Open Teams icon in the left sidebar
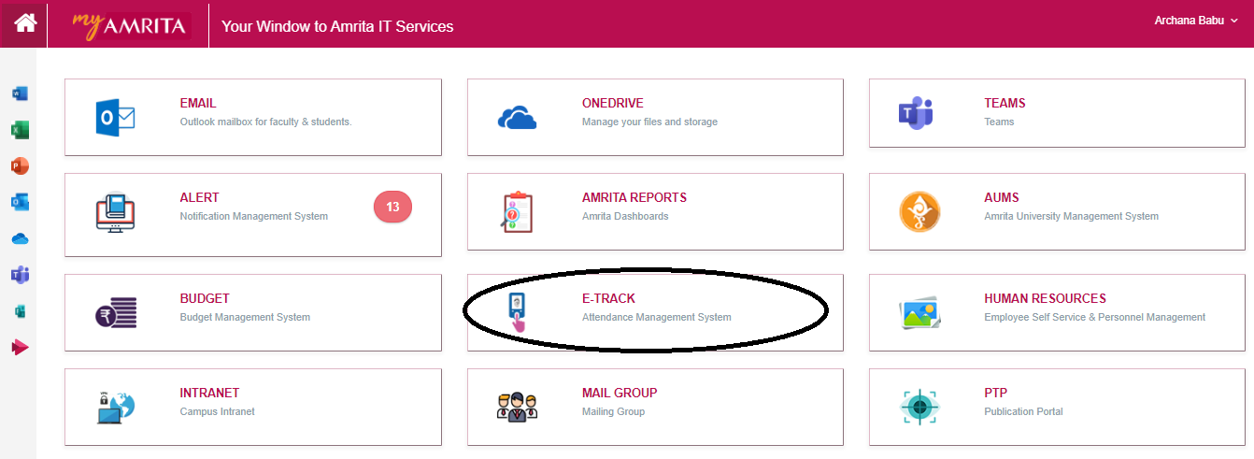Viewport: 1254px width, 459px height. 20,274
